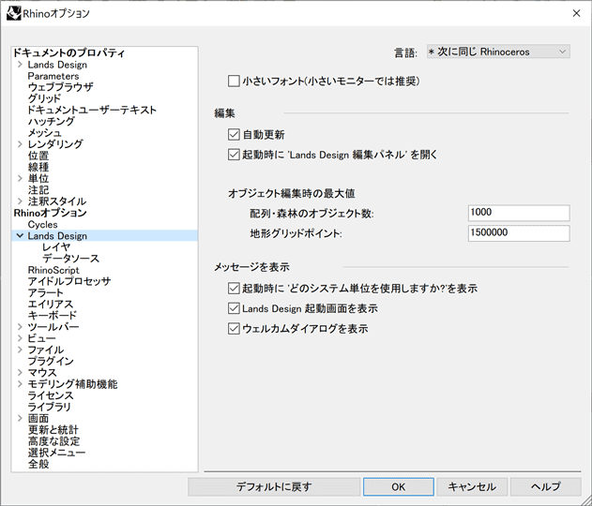Expand the マウス tree node
Image resolution: width=592 pixels, height=506 pixels.
point(20,372)
